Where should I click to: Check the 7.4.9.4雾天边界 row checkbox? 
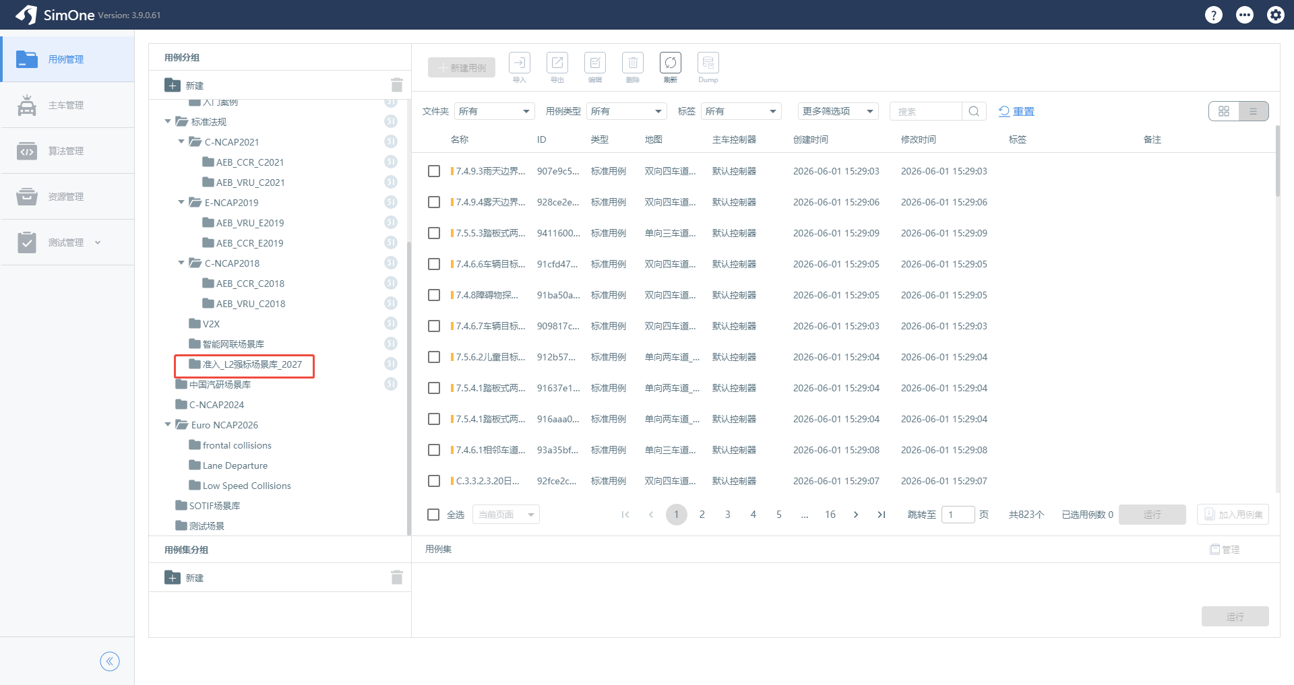[x=434, y=202]
